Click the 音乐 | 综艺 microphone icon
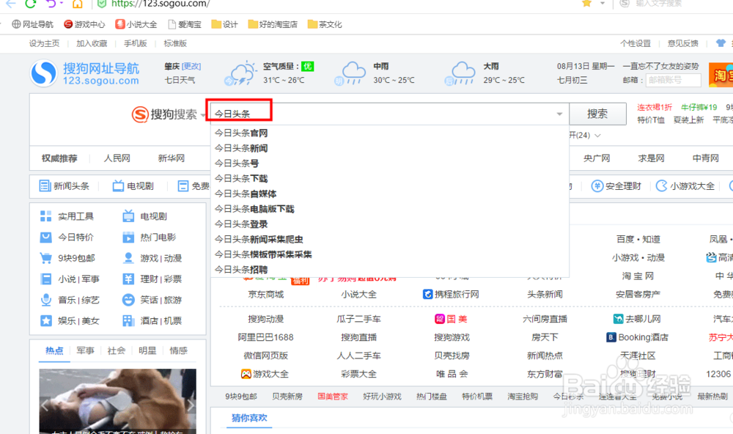 click(x=45, y=300)
